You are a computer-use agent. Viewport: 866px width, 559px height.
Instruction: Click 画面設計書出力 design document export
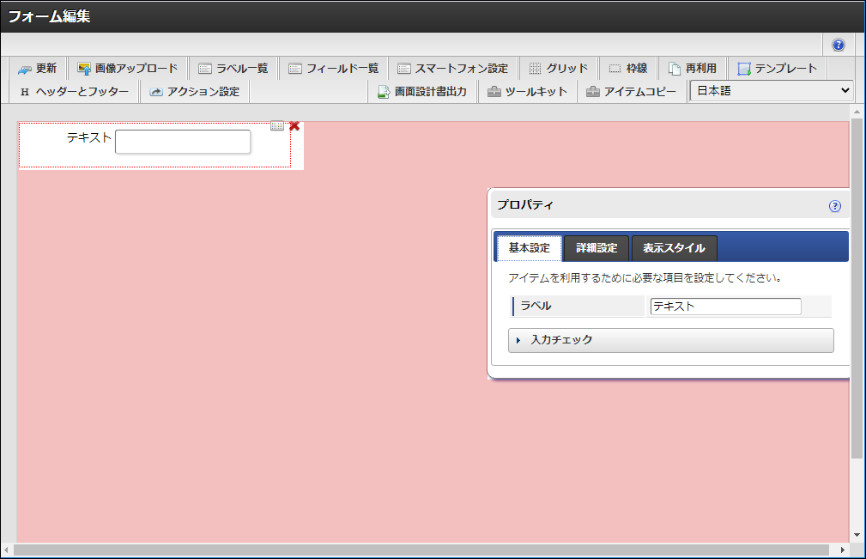coord(422,92)
